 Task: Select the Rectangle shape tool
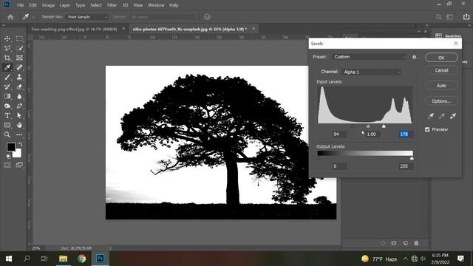7,125
